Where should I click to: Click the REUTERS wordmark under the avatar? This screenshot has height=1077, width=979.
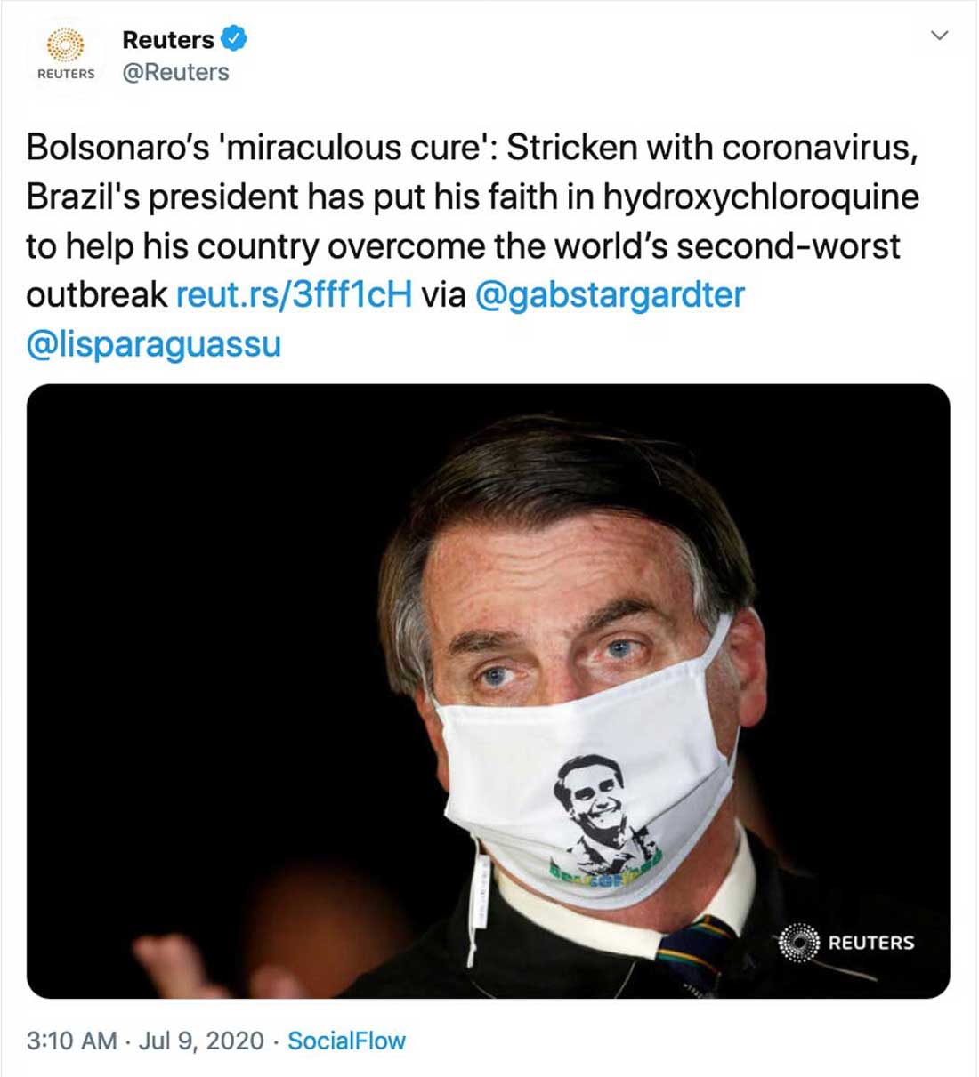66,74
